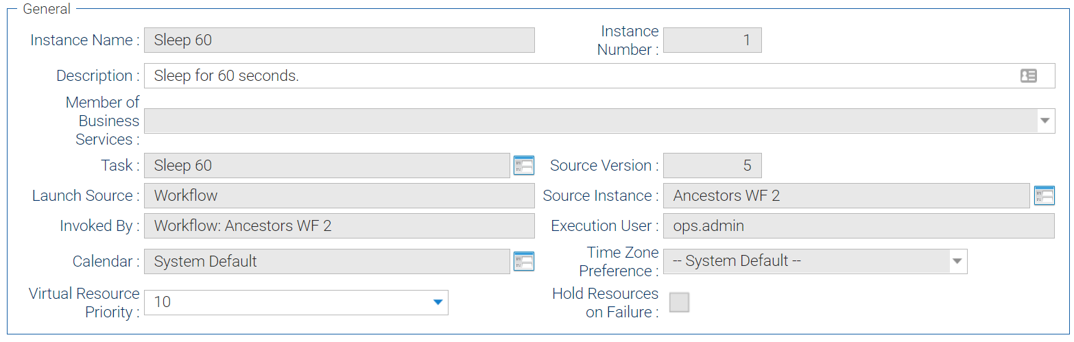Click the Execution User field showing ops.admin
Image resolution: width=1074 pixels, height=342 pixels.
coord(858,226)
